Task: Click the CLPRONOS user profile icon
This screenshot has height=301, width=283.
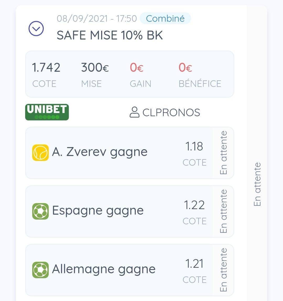Action: 134,112
